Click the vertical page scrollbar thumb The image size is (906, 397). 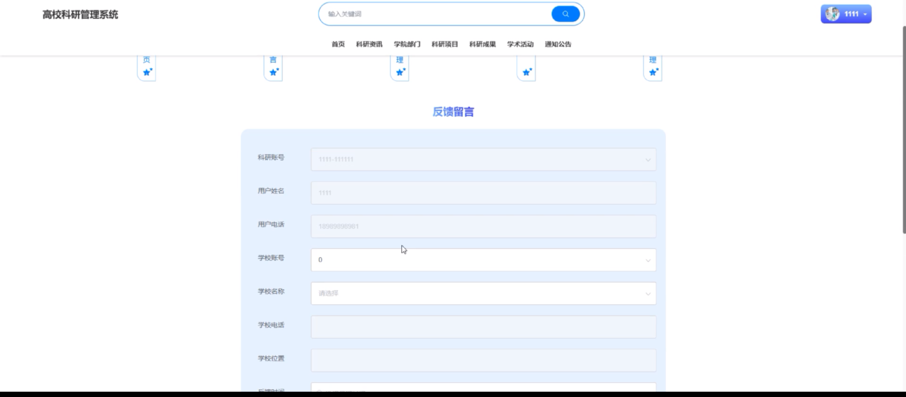point(904,130)
